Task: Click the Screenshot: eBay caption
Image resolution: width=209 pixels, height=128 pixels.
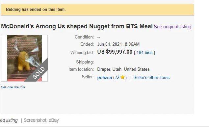Action: pyautogui.click(x=41, y=120)
